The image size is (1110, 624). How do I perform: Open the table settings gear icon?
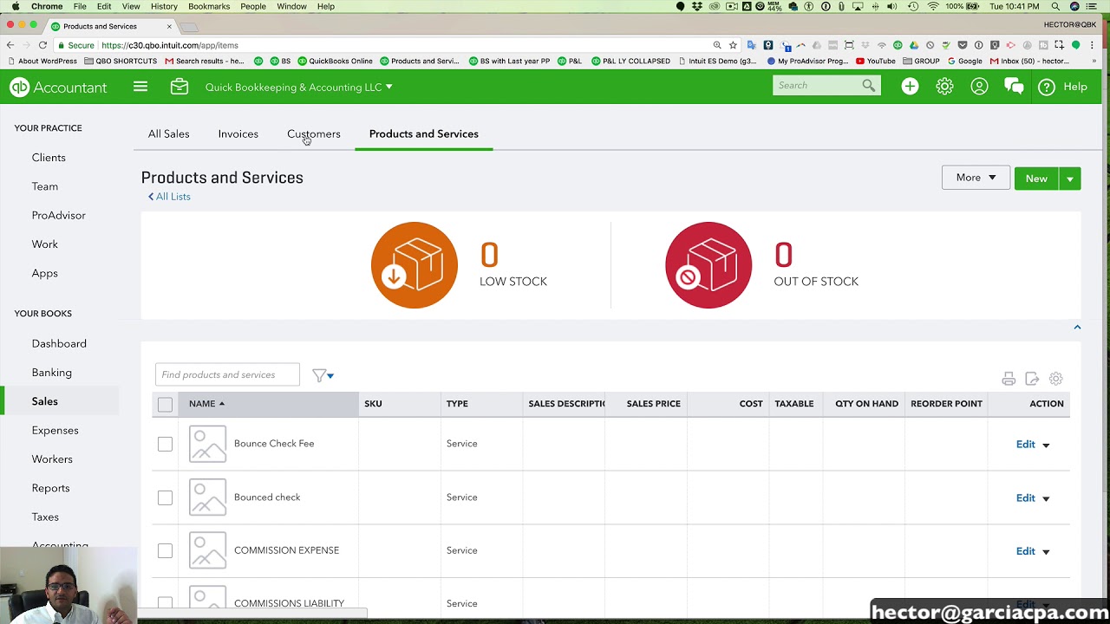[1055, 379]
